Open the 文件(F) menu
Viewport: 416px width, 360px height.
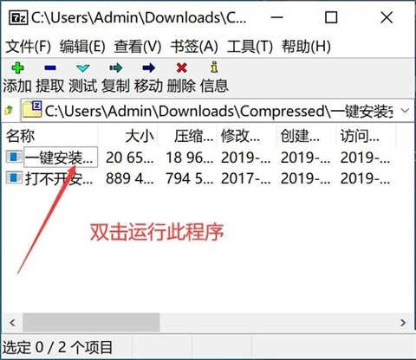pyautogui.click(x=28, y=47)
